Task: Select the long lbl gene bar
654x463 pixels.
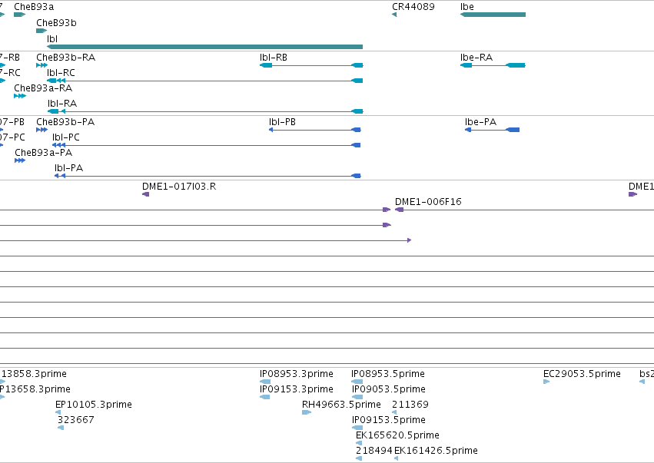Action: pos(204,47)
